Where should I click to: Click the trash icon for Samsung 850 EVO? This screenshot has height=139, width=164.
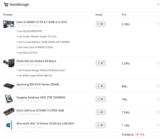pos(158,86)
